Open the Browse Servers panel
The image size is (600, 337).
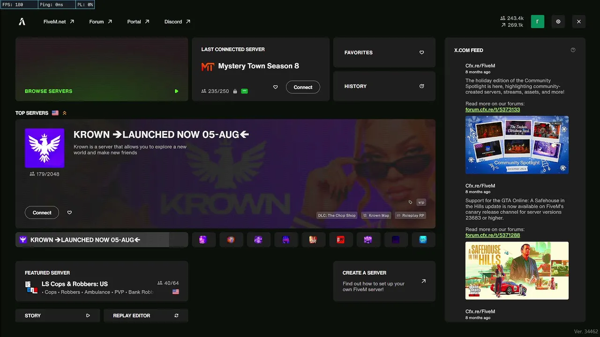[x=102, y=69]
